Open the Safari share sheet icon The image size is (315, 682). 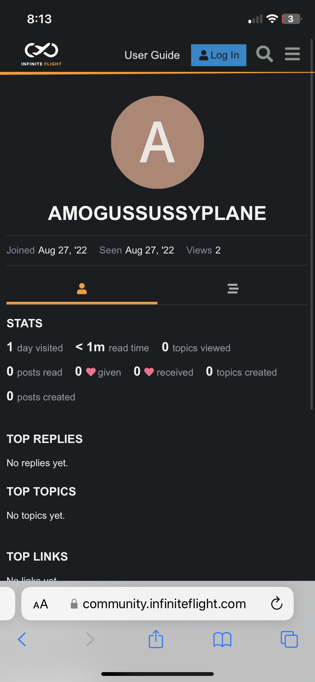pos(156,639)
